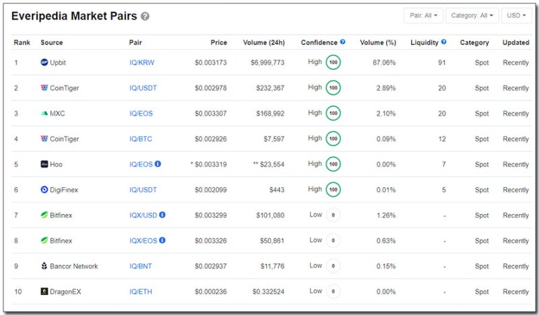Open the Pair: All dropdown filter

pyautogui.click(x=423, y=15)
